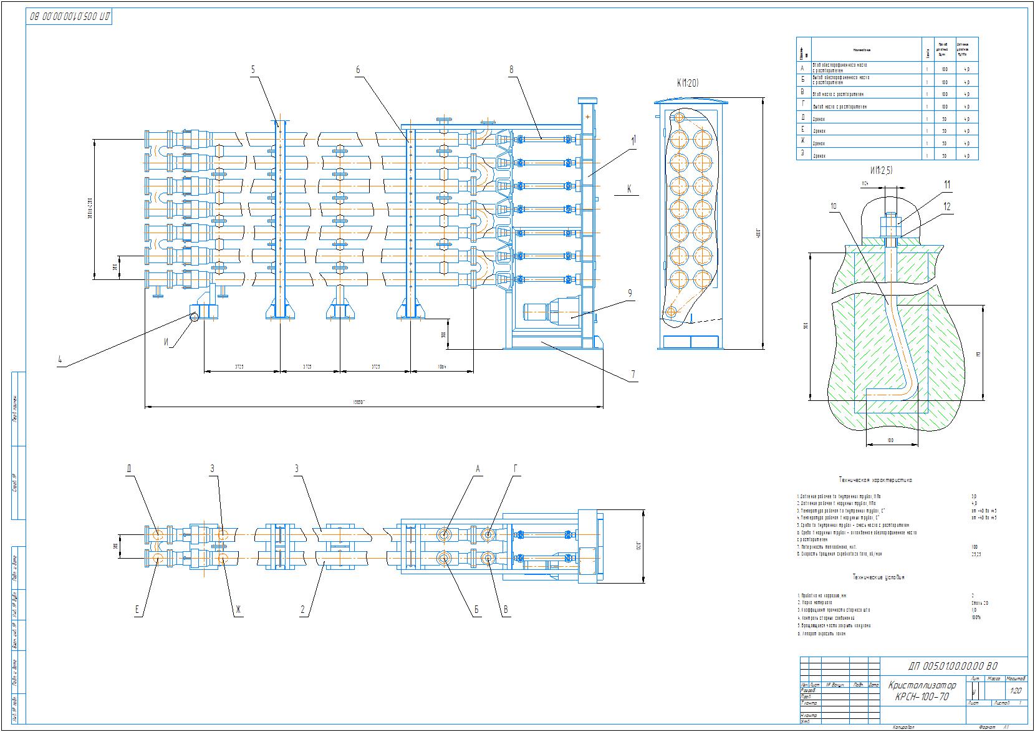Click the 'Сталь 20' material value

coord(980,603)
